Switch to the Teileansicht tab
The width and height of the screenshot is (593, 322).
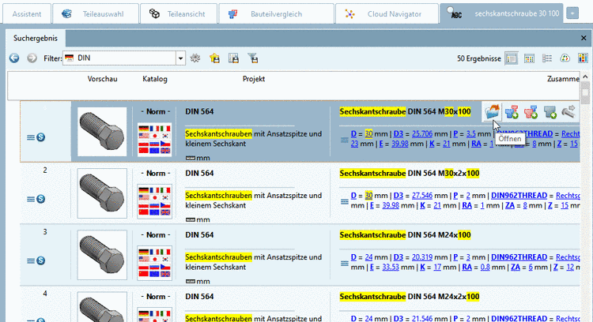coord(179,14)
